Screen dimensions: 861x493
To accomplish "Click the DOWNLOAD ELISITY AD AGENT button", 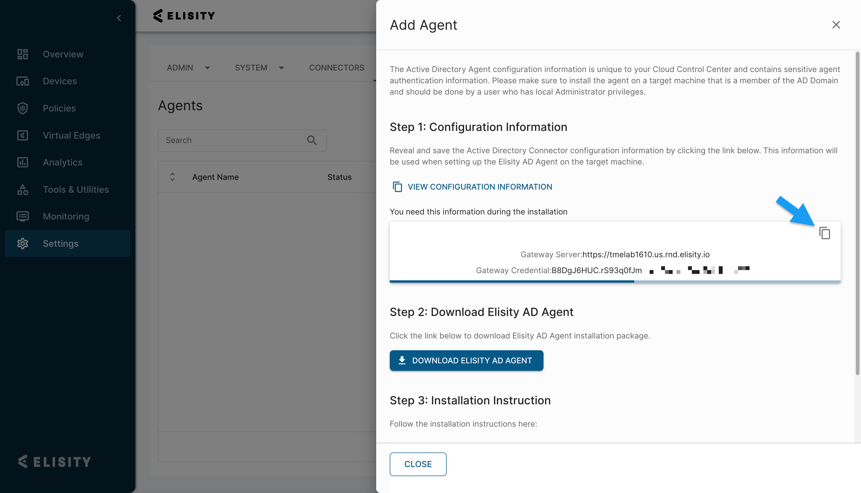I will pyautogui.click(x=466, y=360).
